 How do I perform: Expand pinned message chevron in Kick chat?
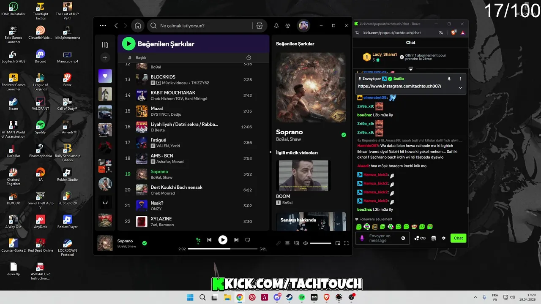click(x=460, y=88)
